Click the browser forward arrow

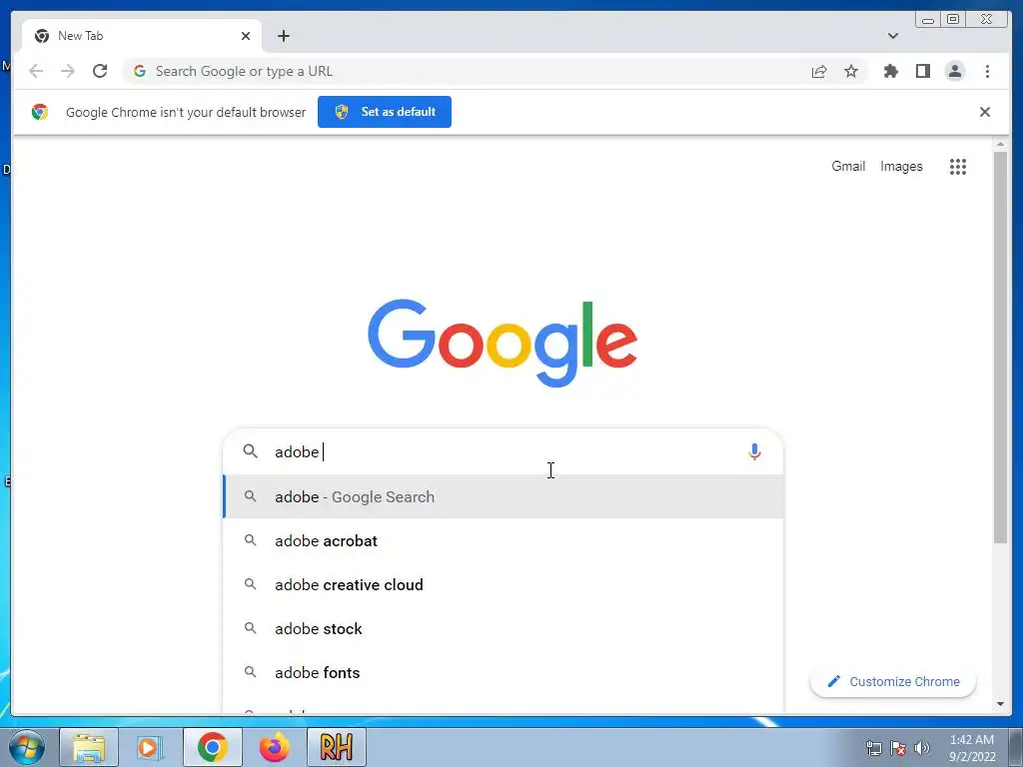point(68,71)
